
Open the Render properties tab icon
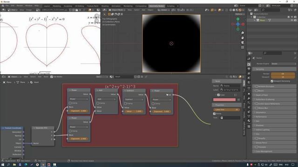coord(249,64)
